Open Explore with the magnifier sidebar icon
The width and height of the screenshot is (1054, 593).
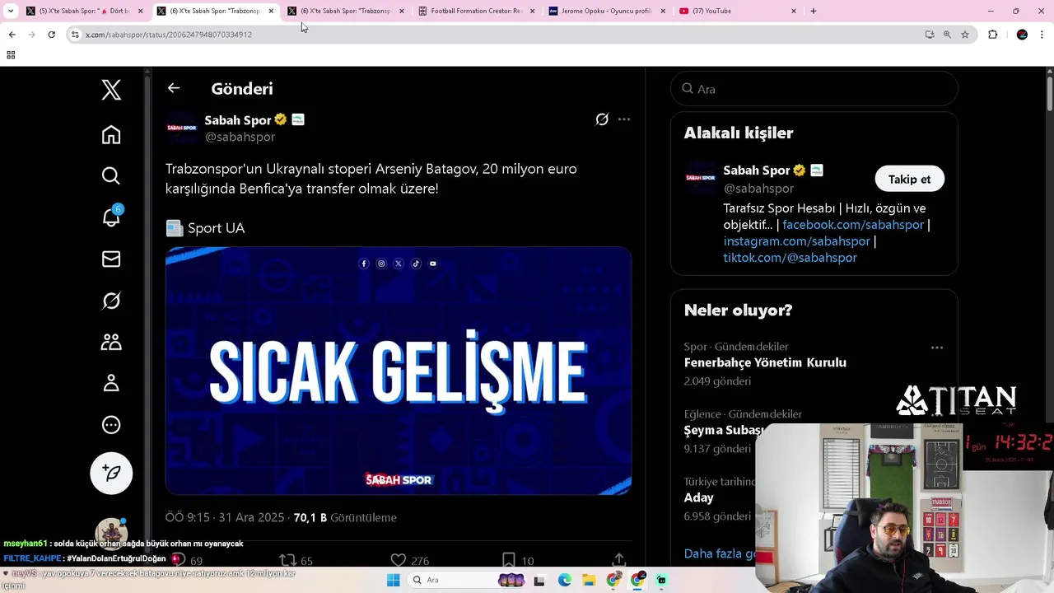click(111, 176)
